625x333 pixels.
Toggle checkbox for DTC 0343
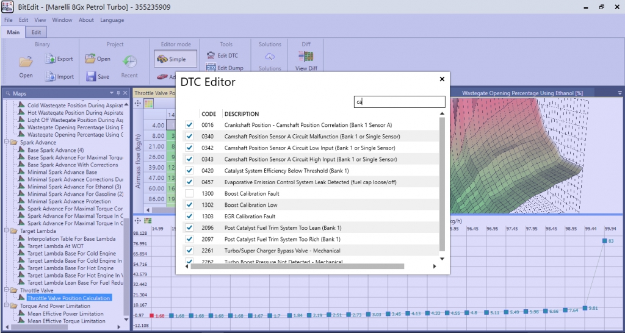point(189,159)
